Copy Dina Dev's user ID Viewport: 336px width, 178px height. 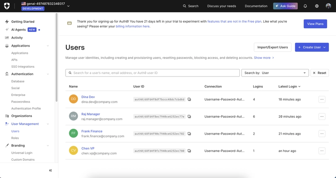coord(189,100)
